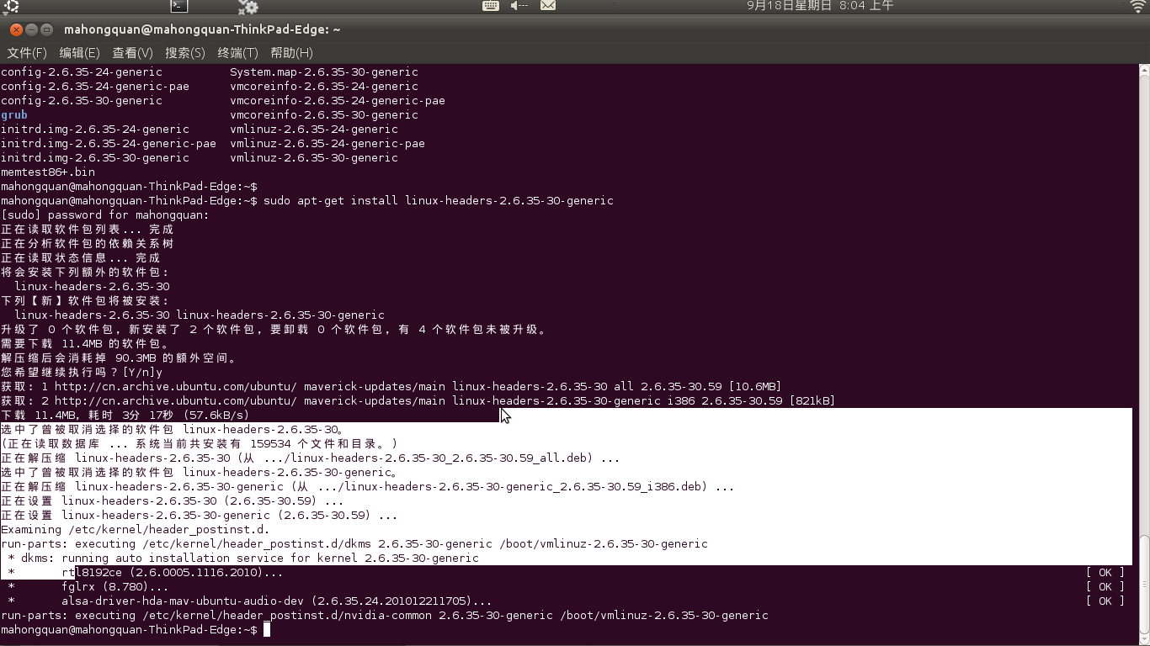
Task: Click the 159534 个文件和目录 line
Action: 200,444
